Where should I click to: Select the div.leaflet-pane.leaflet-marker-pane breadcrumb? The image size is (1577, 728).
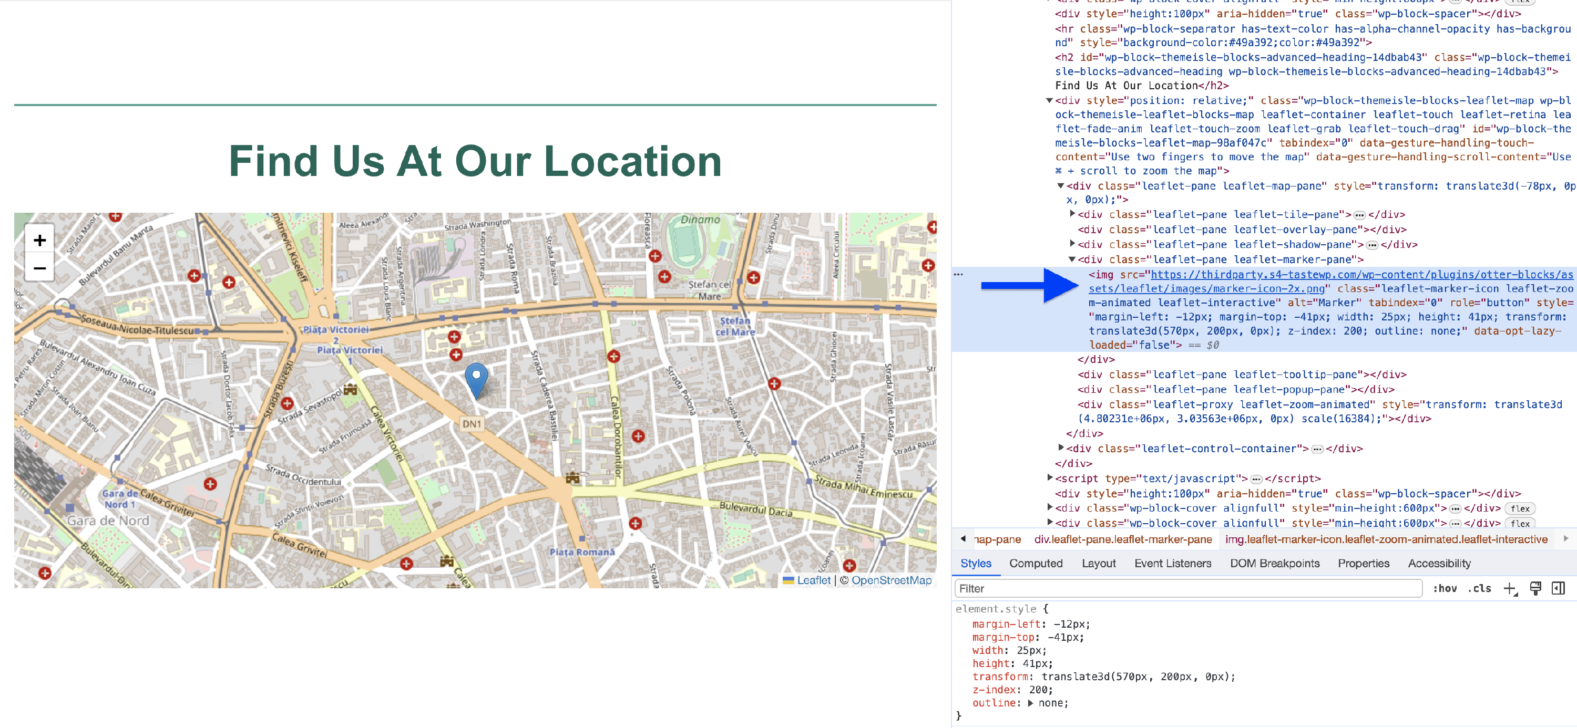point(1122,539)
